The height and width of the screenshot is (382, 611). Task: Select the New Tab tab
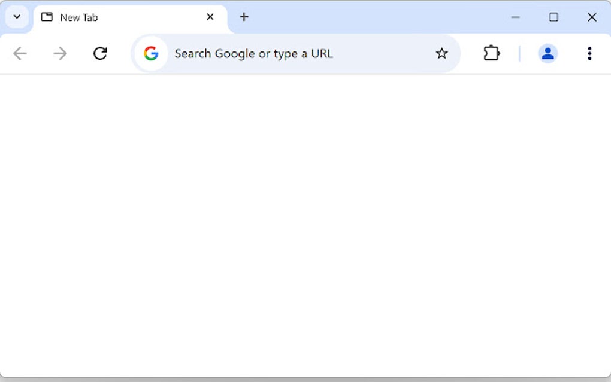point(108,17)
